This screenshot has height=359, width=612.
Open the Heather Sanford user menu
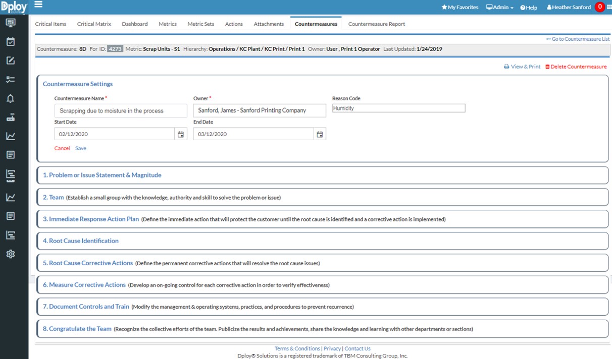click(569, 8)
